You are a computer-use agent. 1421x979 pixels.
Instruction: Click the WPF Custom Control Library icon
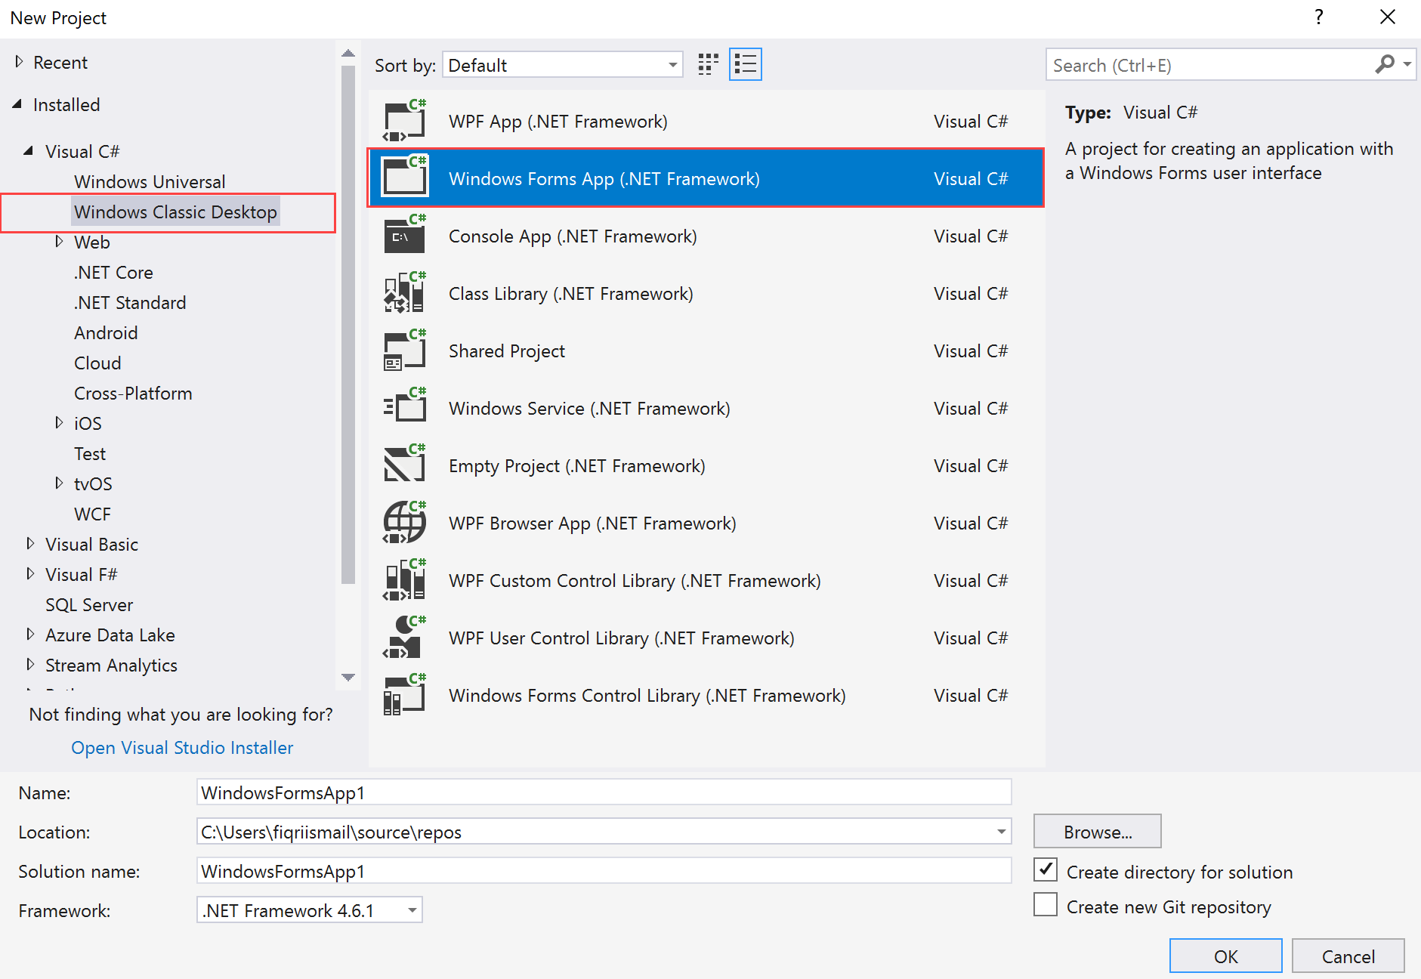point(405,580)
